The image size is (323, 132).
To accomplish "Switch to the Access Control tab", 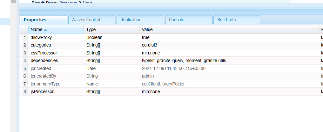I will coord(86,20).
